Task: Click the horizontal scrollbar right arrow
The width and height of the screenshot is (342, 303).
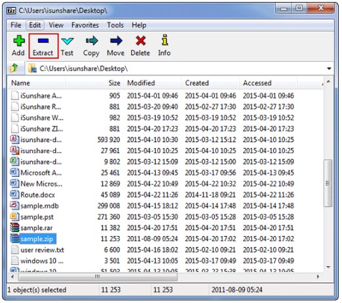Action: 318,277
